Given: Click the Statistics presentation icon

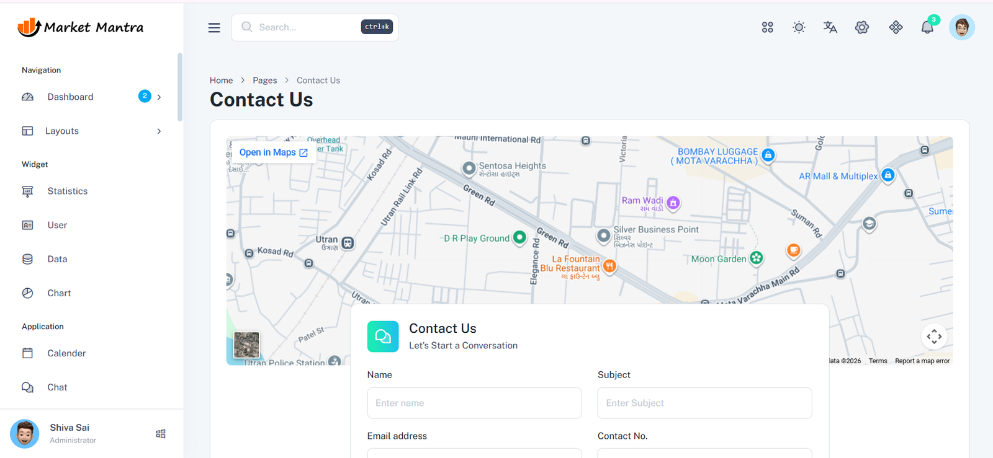Looking at the screenshot, I should [x=27, y=191].
